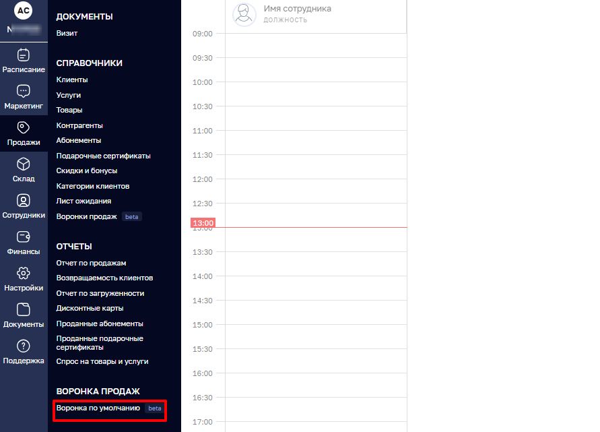The width and height of the screenshot is (600, 432).
Task: Open the Склад box icon
Action: point(24,164)
